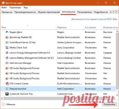Click the Task Manager title bar icon
Viewport: 119px width, 109px height.
(x=3, y=3)
